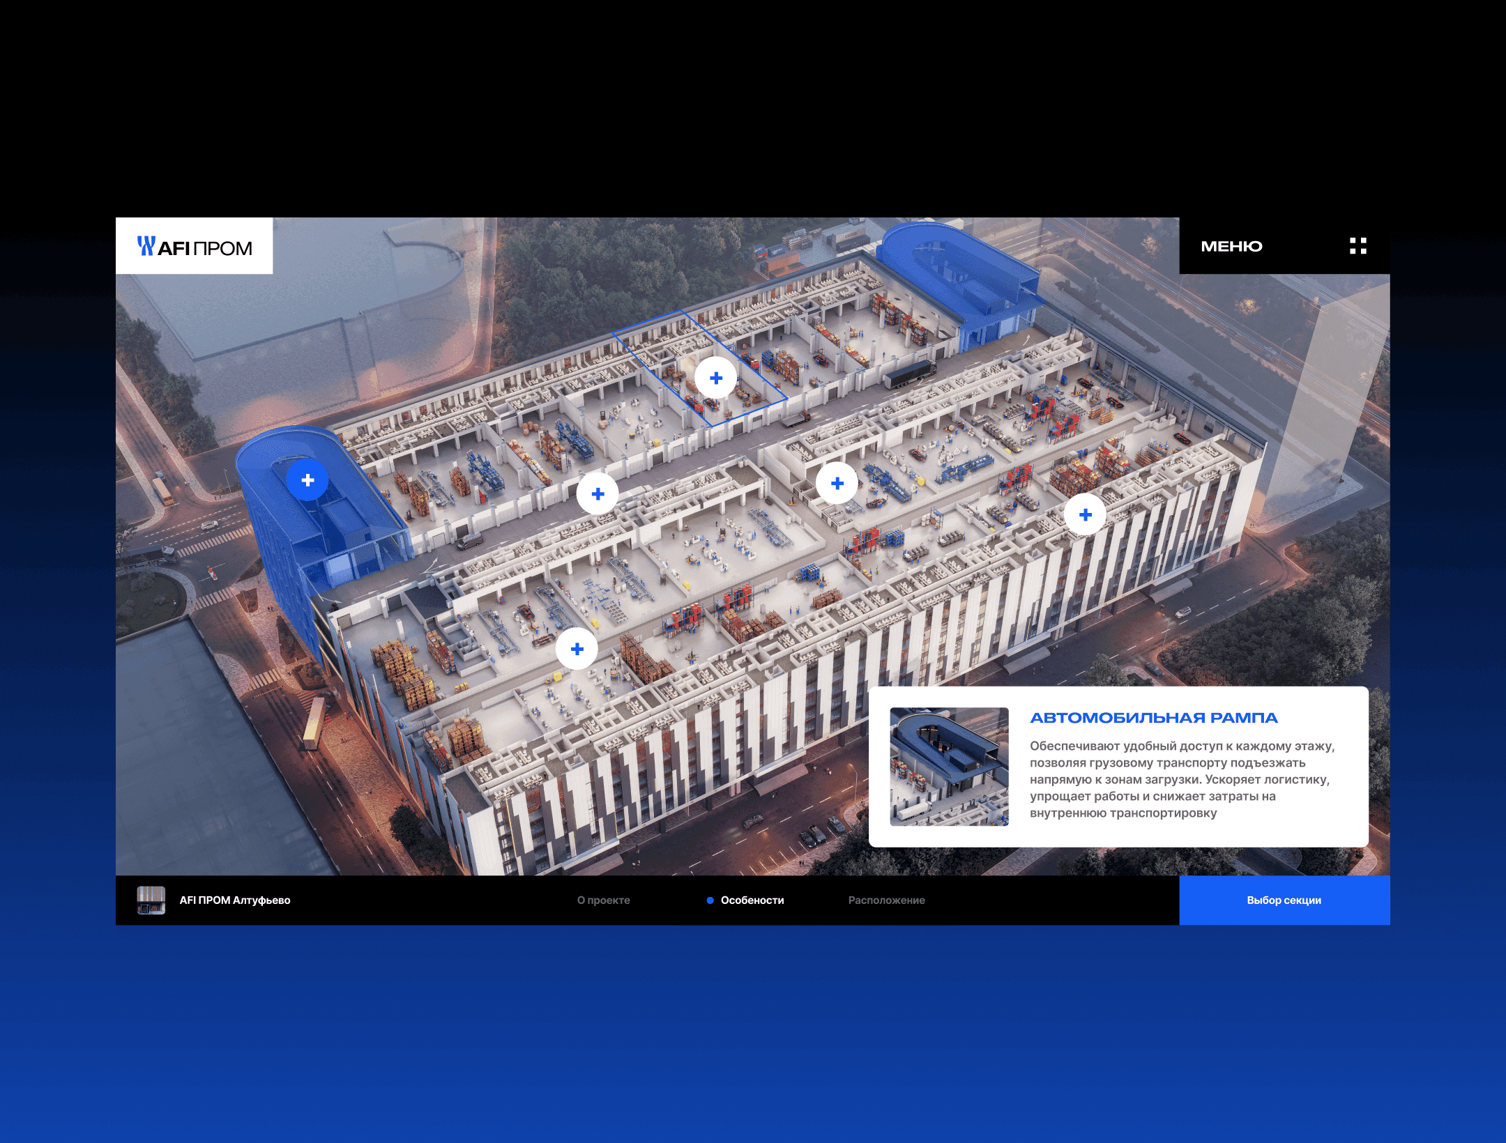Image resolution: width=1506 pixels, height=1143 pixels.
Task: Click the AFI ПРОМ Алтуфьево project name
Action: pyautogui.click(x=235, y=900)
